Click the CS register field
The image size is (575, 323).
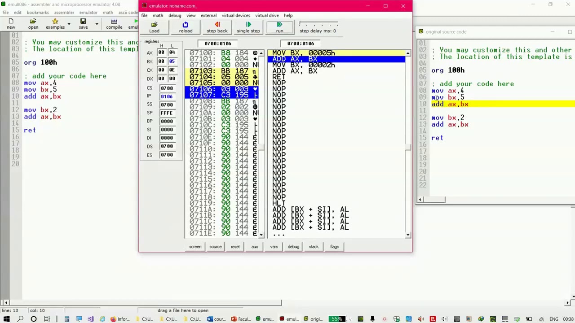[x=167, y=88]
